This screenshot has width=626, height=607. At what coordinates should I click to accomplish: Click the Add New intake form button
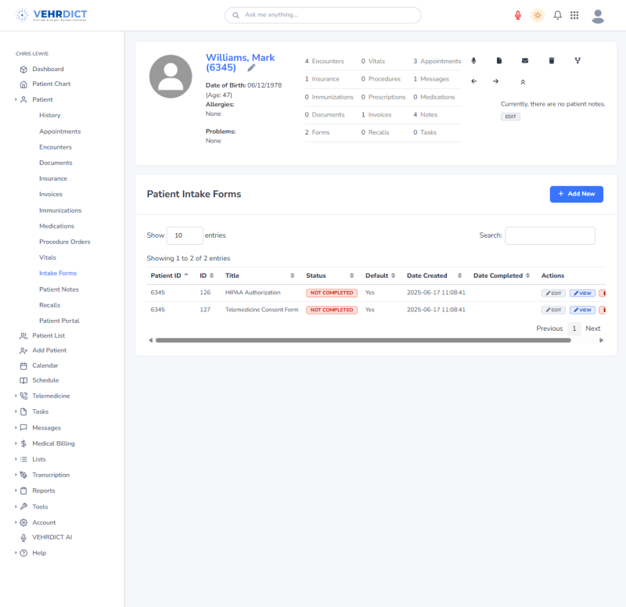(x=577, y=193)
